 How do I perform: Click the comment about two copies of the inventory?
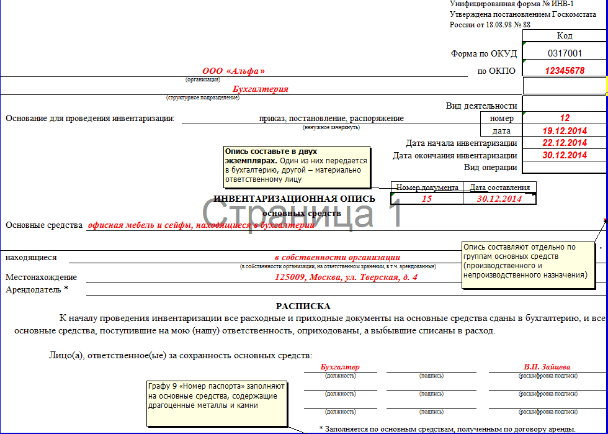(297, 166)
